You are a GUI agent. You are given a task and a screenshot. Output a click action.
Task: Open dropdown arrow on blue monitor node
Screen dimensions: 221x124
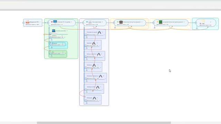click(x=71, y=22)
